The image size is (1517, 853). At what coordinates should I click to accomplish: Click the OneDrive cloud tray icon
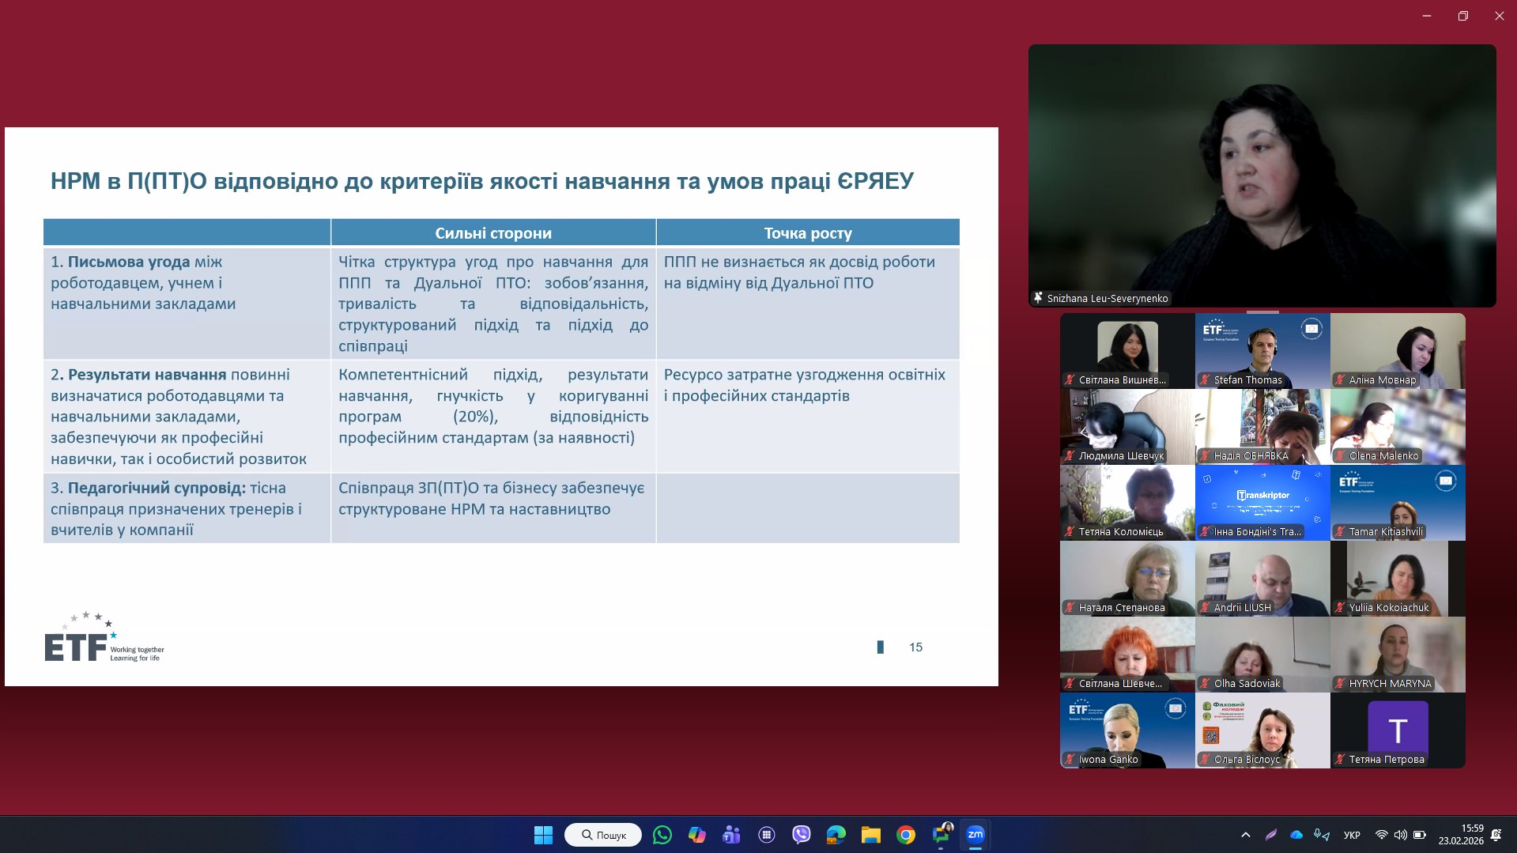pyautogui.click(x=1296, y=835)
